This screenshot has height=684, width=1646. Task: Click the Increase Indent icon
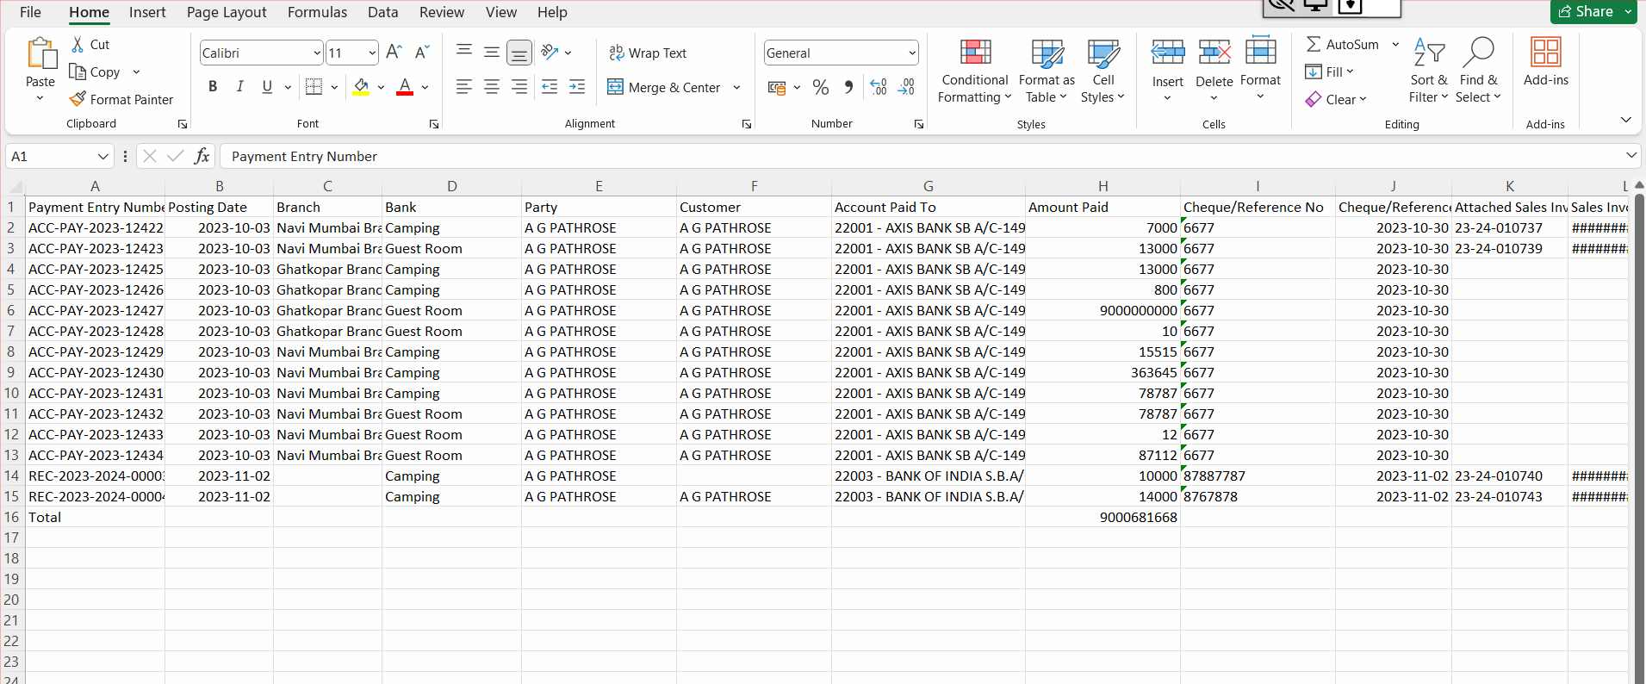pyautogui.click(x=577, y=87)
